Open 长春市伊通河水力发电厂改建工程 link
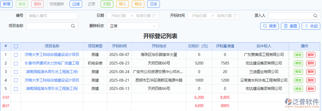 tap(52, 63)
